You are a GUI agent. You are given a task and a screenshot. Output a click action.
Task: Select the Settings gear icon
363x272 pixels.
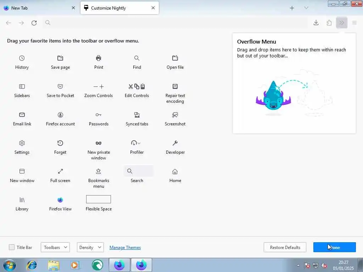click(x=22, y=143)
